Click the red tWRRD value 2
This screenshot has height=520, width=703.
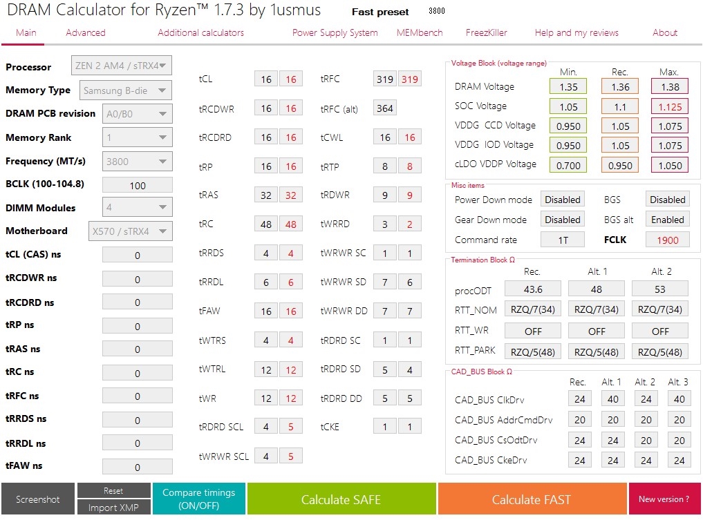click(x=410, y=224)
